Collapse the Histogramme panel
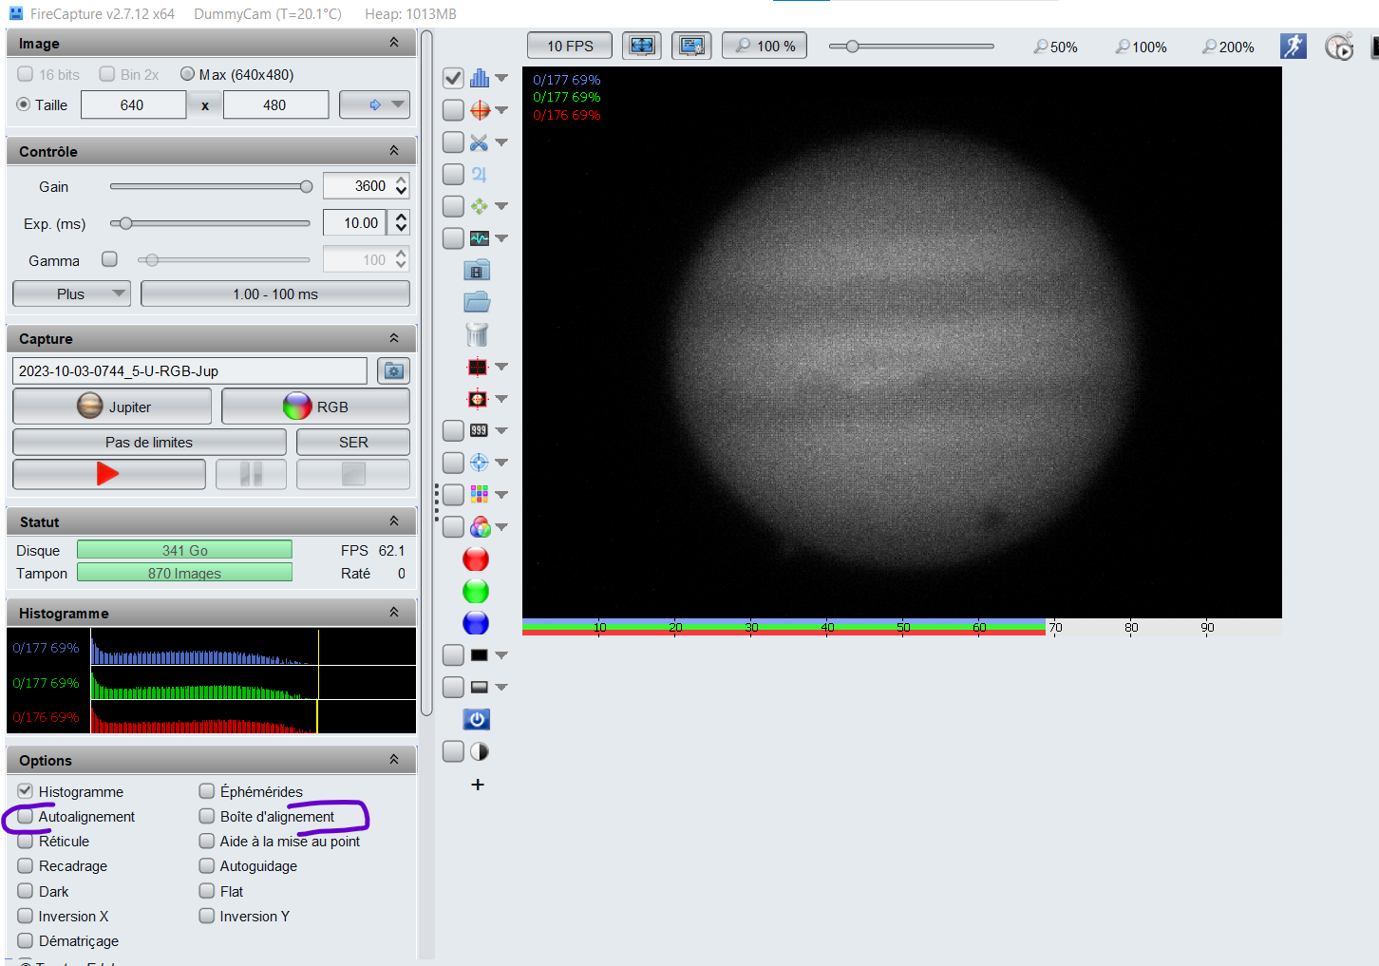 [x=394, y=613]
